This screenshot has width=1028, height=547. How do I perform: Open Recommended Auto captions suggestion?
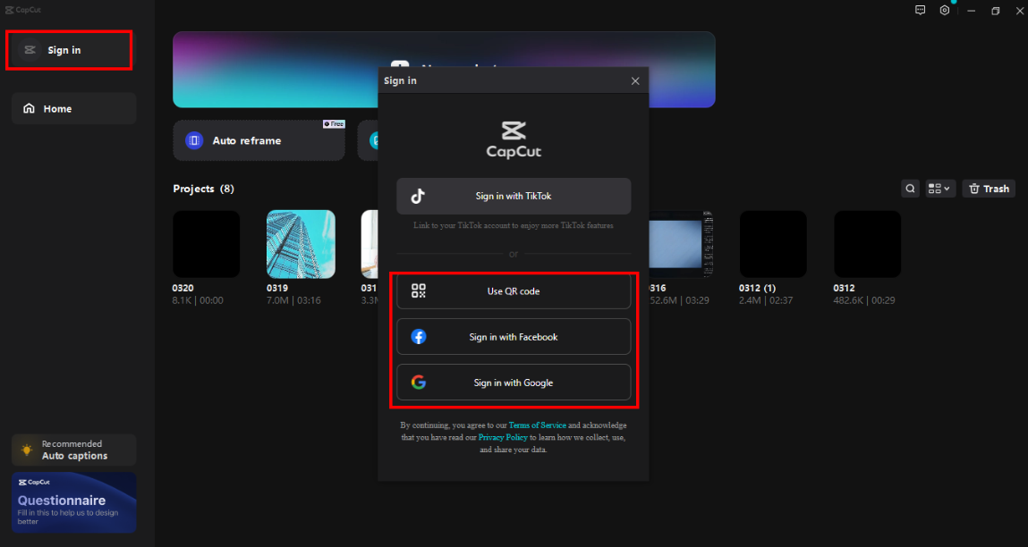73,450
